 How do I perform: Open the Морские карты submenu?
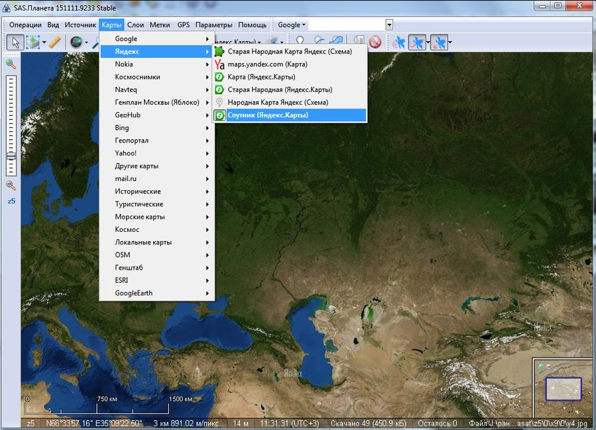coord(157,217)
